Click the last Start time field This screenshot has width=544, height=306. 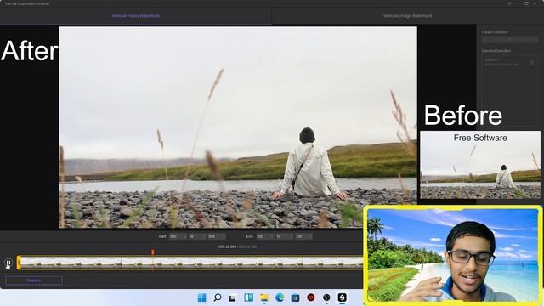point(216,236)
